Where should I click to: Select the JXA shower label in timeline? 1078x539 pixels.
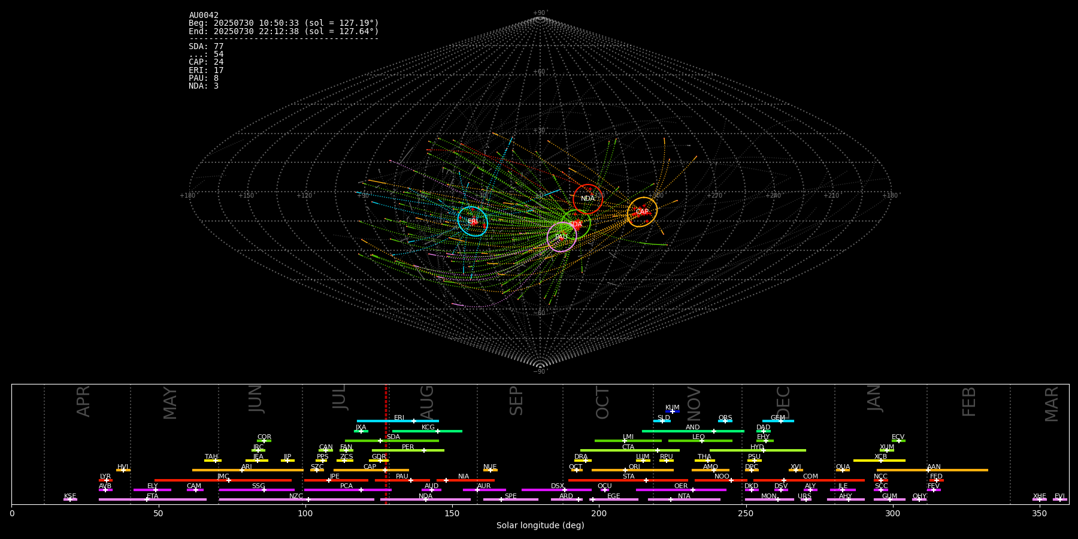point(361,427)
